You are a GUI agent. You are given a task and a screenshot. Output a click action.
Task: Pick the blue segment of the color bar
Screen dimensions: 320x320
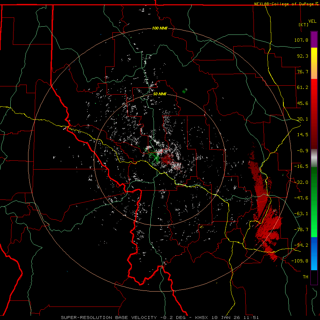point(314,254)
